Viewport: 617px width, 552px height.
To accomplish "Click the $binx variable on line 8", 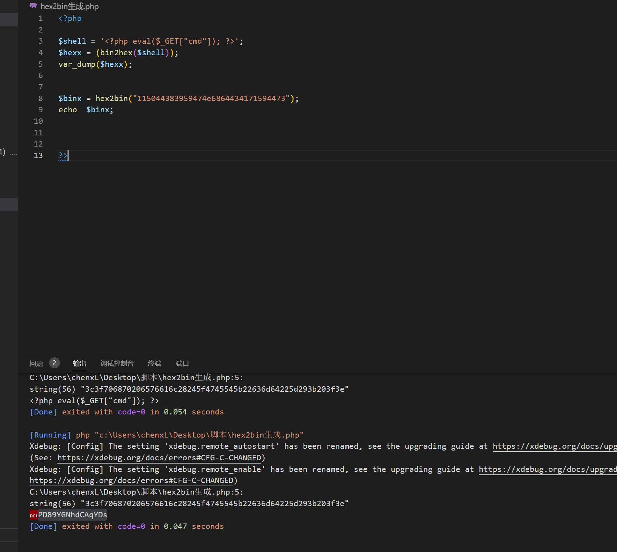I will (x=70, y=99).
